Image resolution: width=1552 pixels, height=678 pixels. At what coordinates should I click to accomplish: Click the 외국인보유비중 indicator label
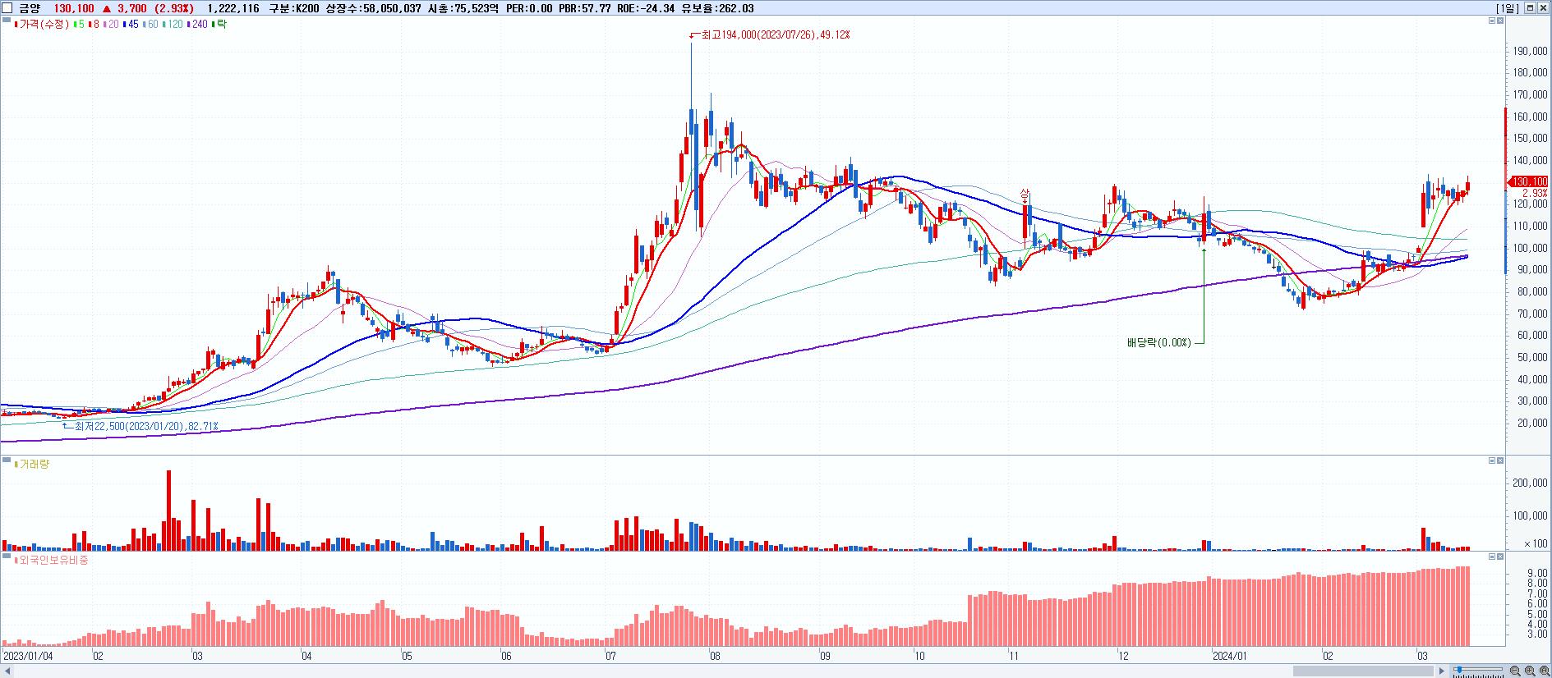pyautogui.click(x=51, y=560)
